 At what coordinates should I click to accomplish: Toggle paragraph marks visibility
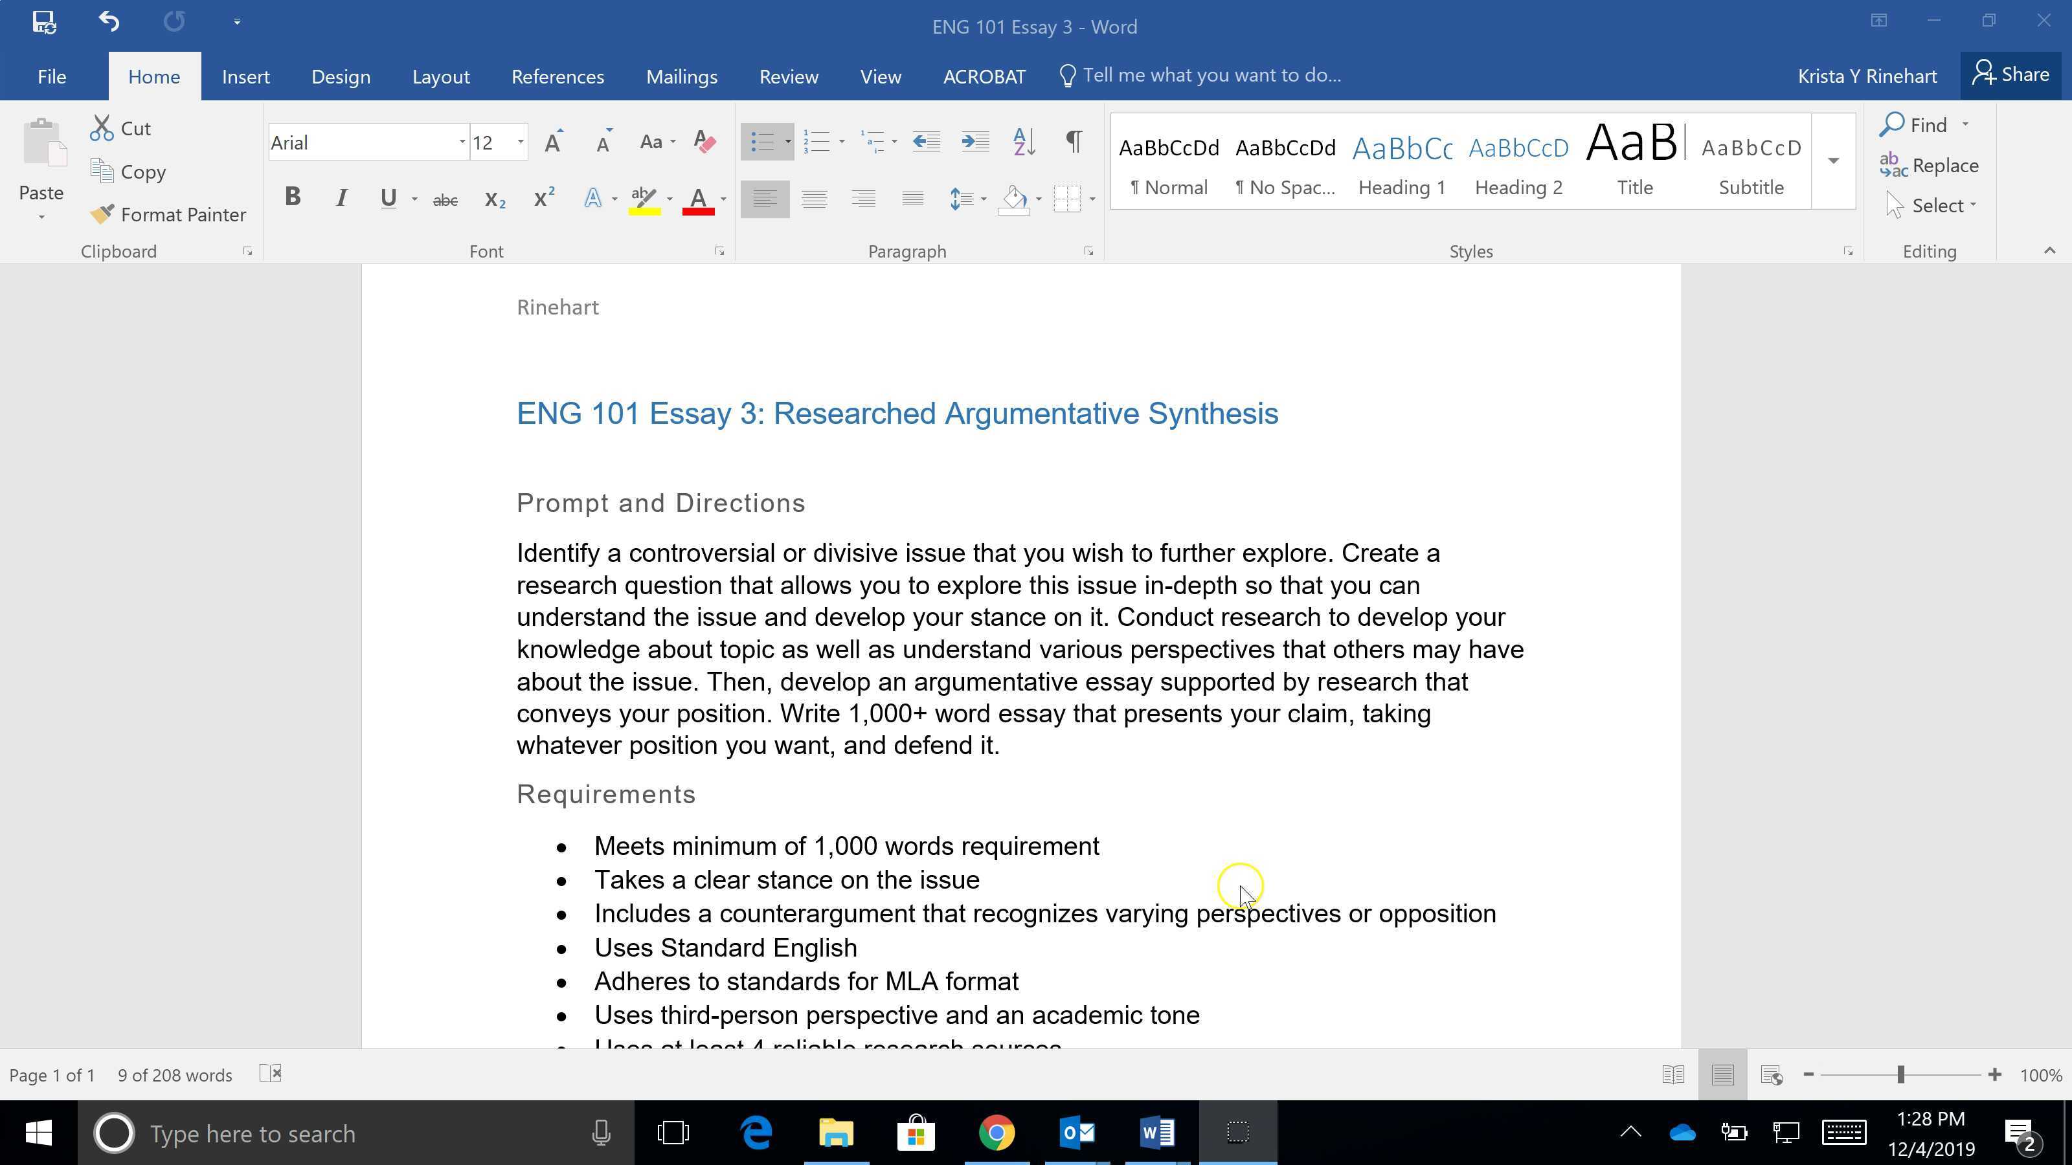[1074, 140]
